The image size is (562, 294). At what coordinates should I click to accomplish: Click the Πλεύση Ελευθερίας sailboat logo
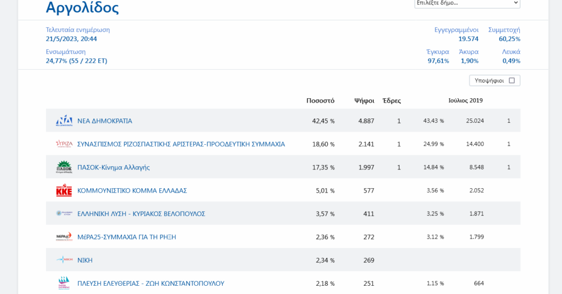pyautogui.click(x=64, y=283)
